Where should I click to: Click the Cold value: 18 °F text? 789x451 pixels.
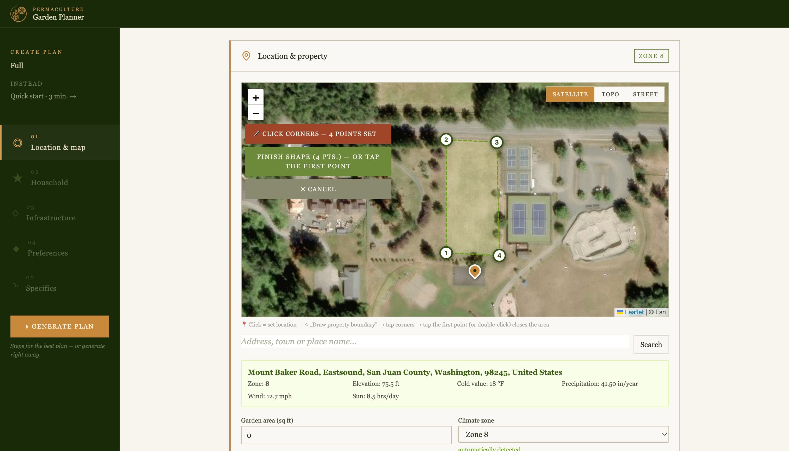[480, 383]
